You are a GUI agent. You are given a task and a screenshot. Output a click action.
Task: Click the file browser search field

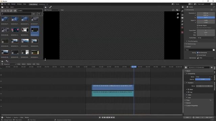click(x=16, y=14)
